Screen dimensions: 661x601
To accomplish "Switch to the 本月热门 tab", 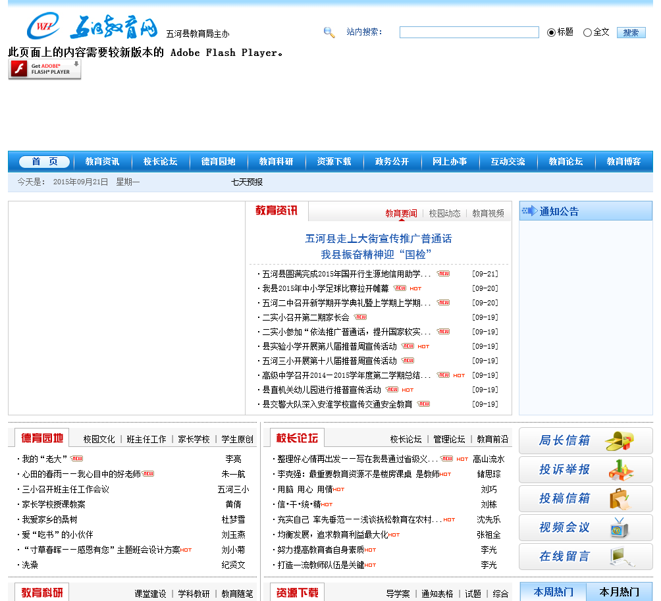I will [619, 592].
